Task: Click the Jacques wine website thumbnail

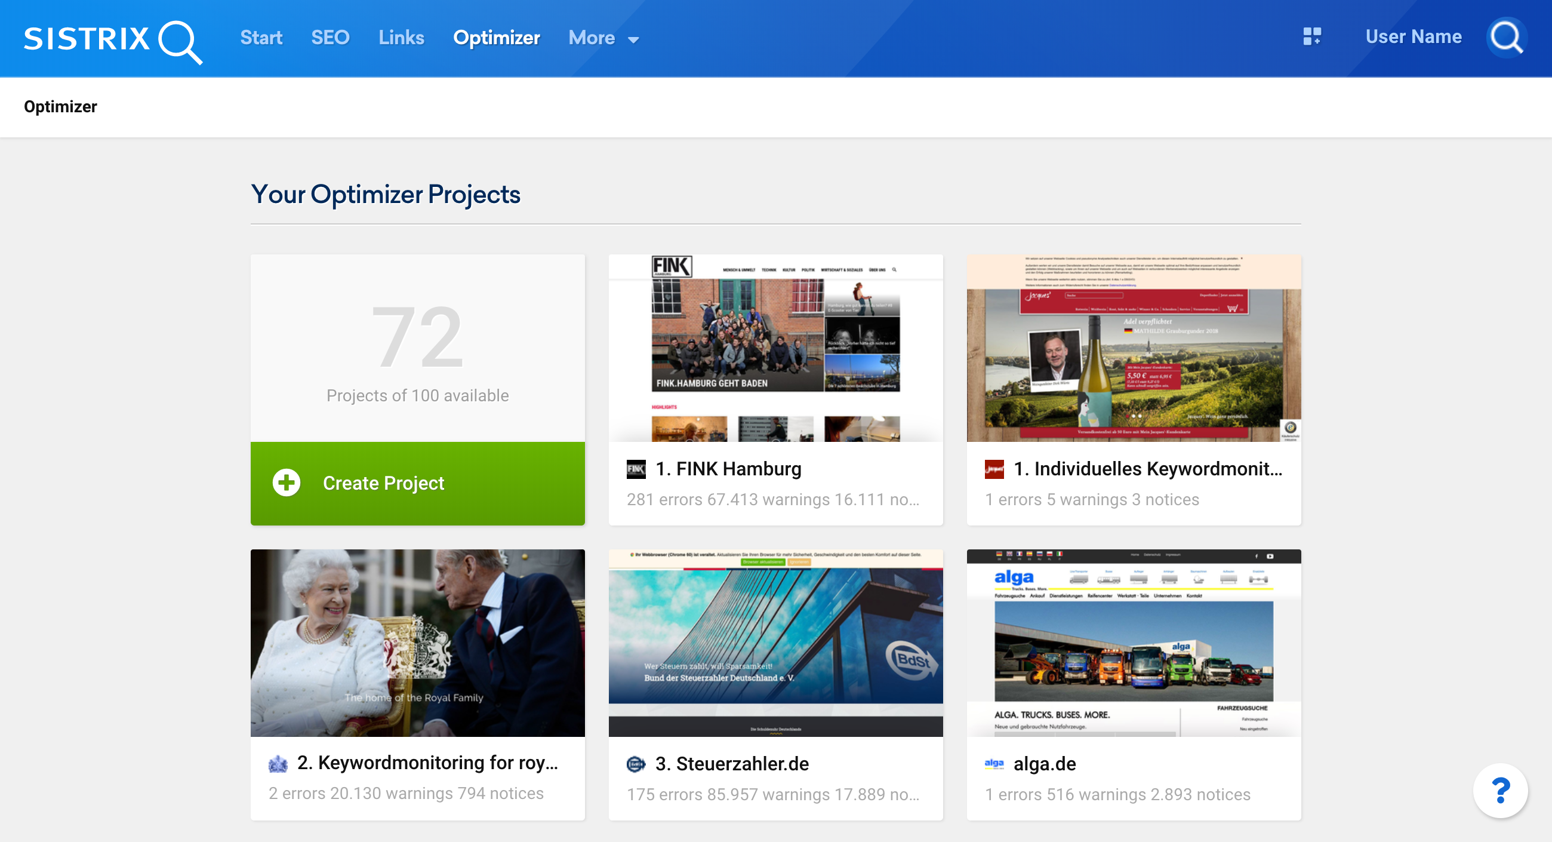Action: click(x=1134, y=348)
